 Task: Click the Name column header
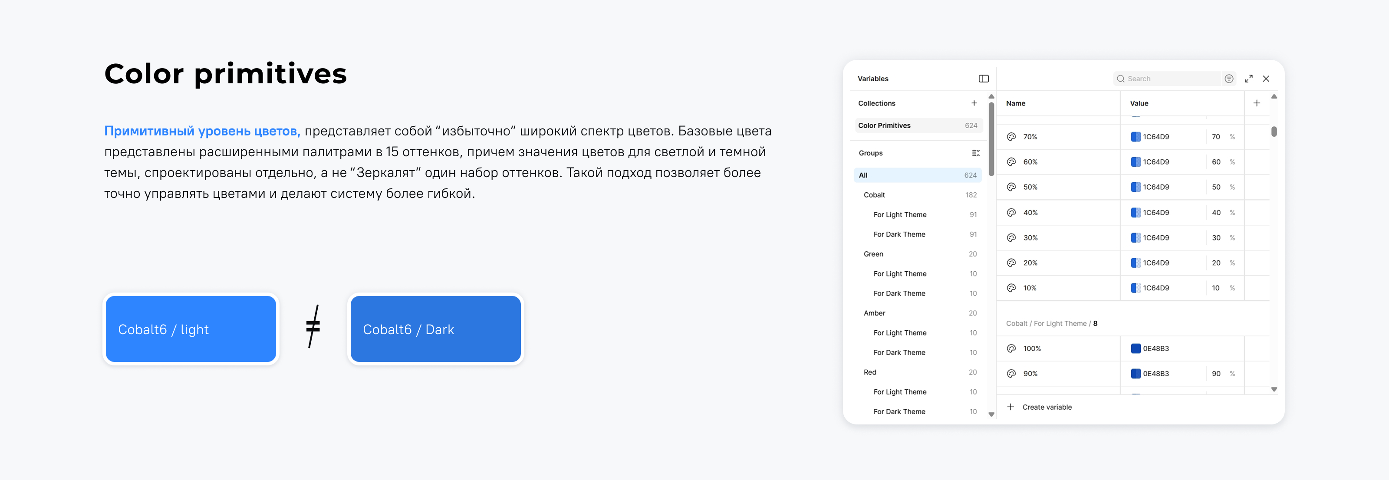click(x=1016, y=103)
